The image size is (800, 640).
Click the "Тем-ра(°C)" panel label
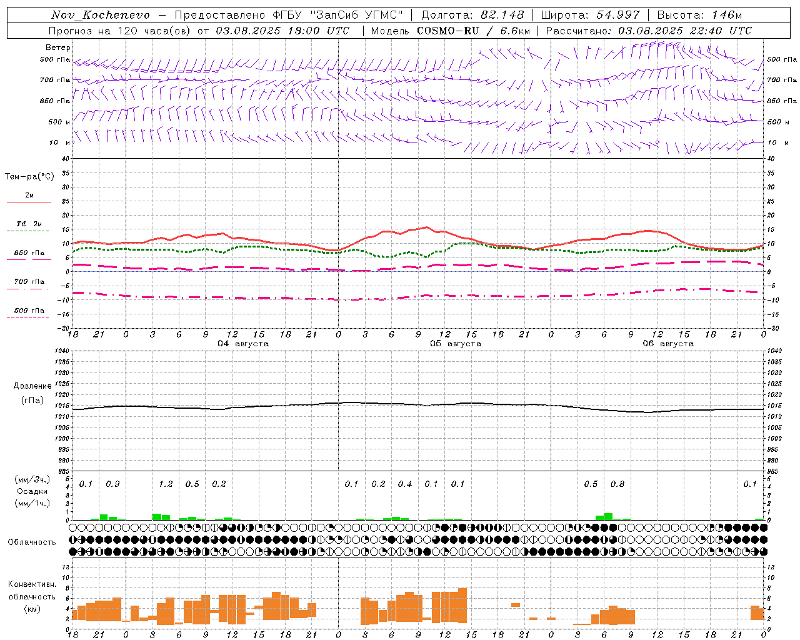(x=29, y=177)
